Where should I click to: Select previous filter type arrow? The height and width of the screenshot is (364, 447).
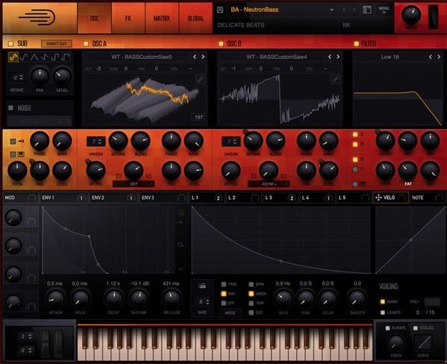(431, 57)
